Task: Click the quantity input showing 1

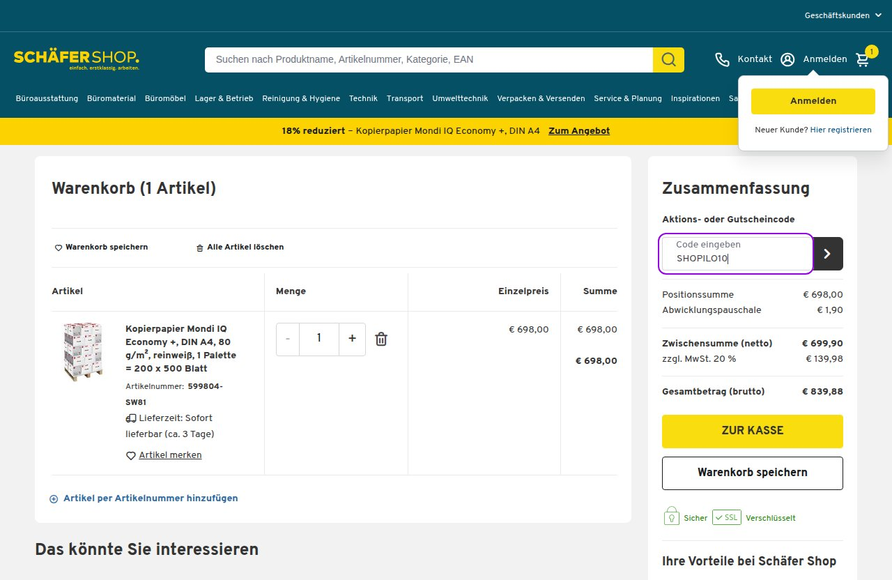Action: [x=319, y=339]
